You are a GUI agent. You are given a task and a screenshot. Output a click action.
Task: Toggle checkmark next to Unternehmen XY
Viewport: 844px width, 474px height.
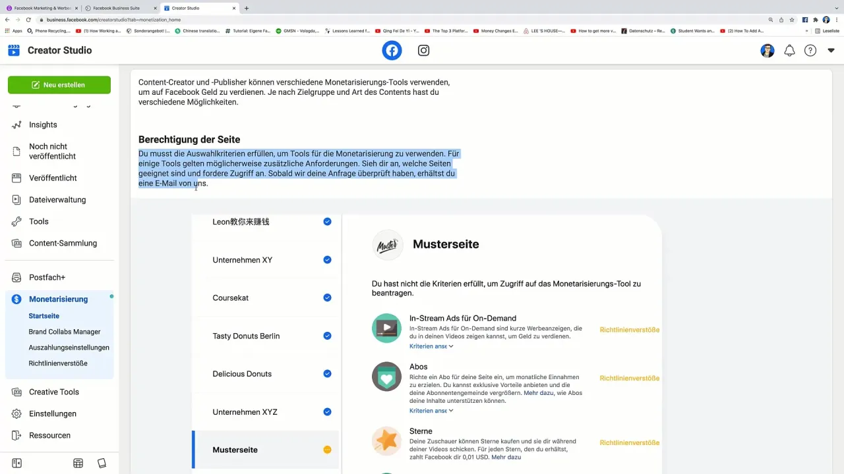[x=327, y=260]
